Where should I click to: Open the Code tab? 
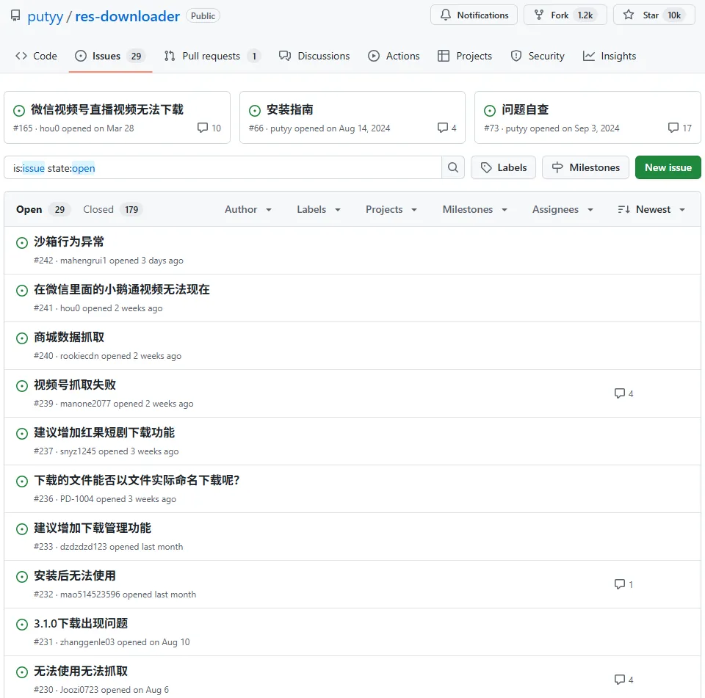pyautogui.click(x=37, y=57)
